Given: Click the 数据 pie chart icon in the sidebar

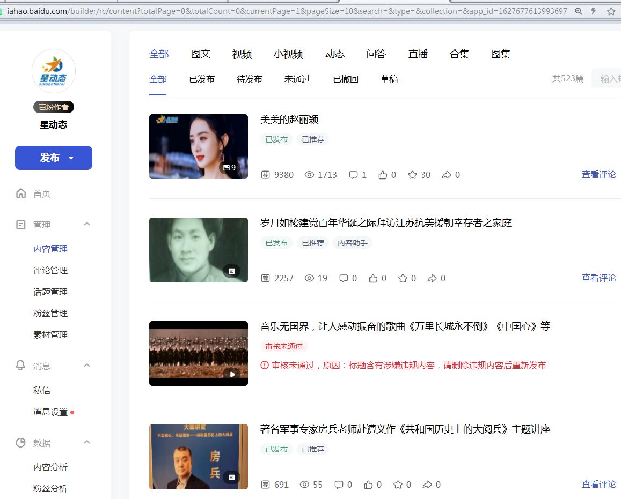Looking at the screenshot, I should [20, 442].
